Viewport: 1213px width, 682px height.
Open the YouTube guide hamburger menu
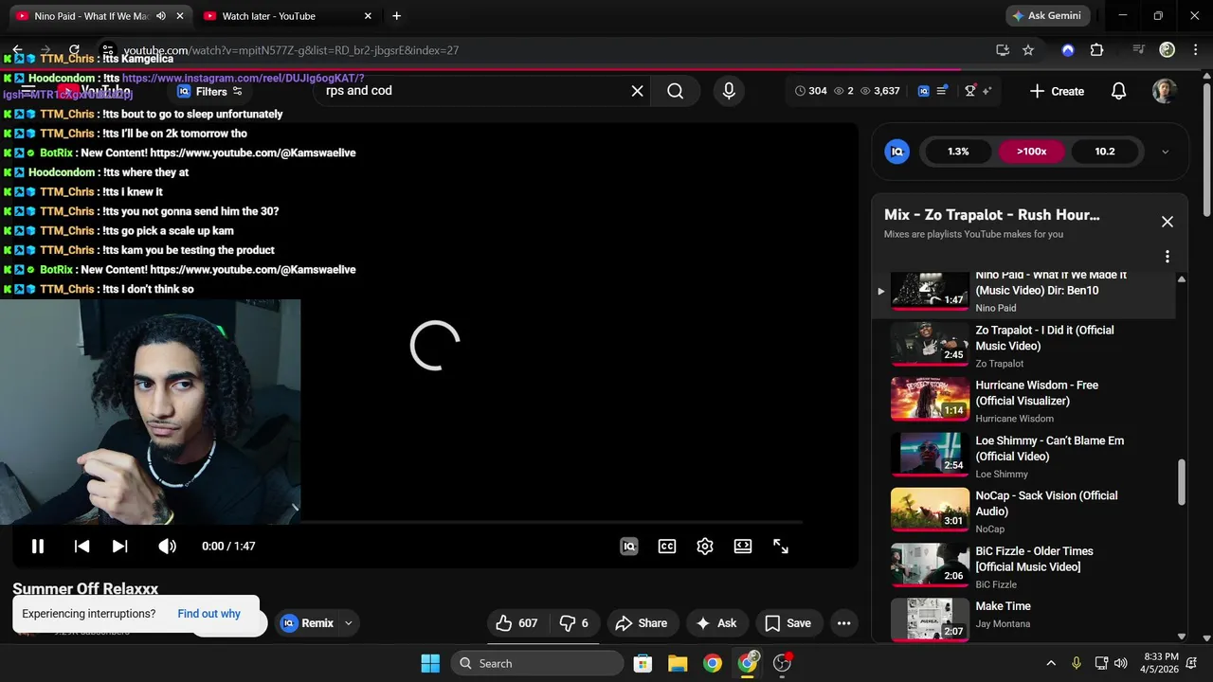pos(28,91)
